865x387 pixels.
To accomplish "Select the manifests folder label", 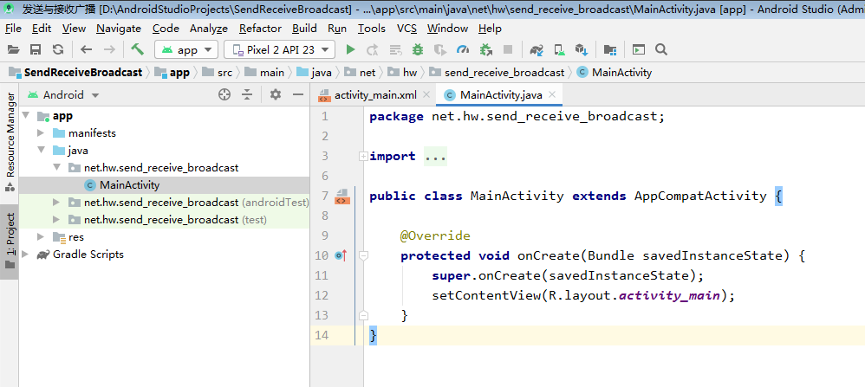I will pos(92,132).
